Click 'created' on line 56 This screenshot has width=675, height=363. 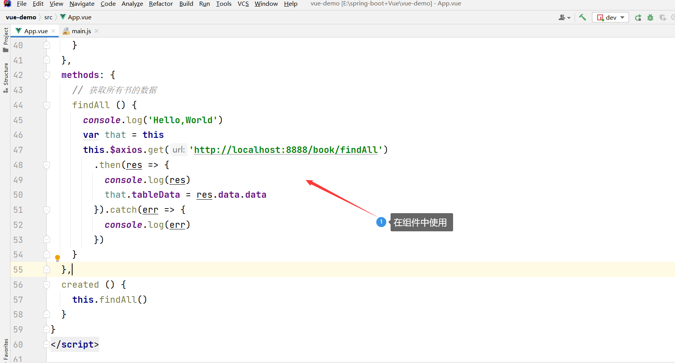tap(80, 285)
